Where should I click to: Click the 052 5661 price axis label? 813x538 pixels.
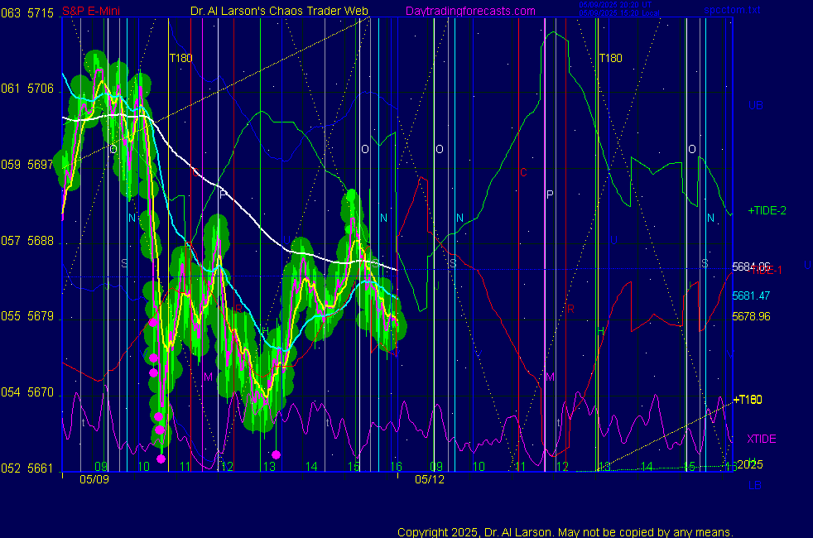[x=27, y=468]
